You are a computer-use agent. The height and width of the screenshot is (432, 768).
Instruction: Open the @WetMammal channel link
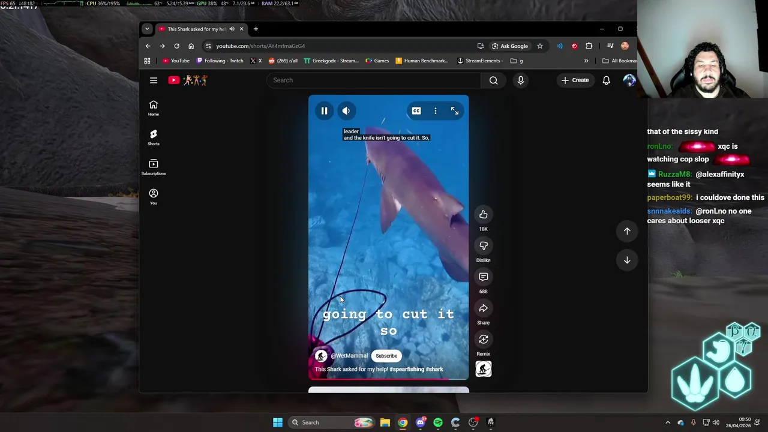click(349, 356)
